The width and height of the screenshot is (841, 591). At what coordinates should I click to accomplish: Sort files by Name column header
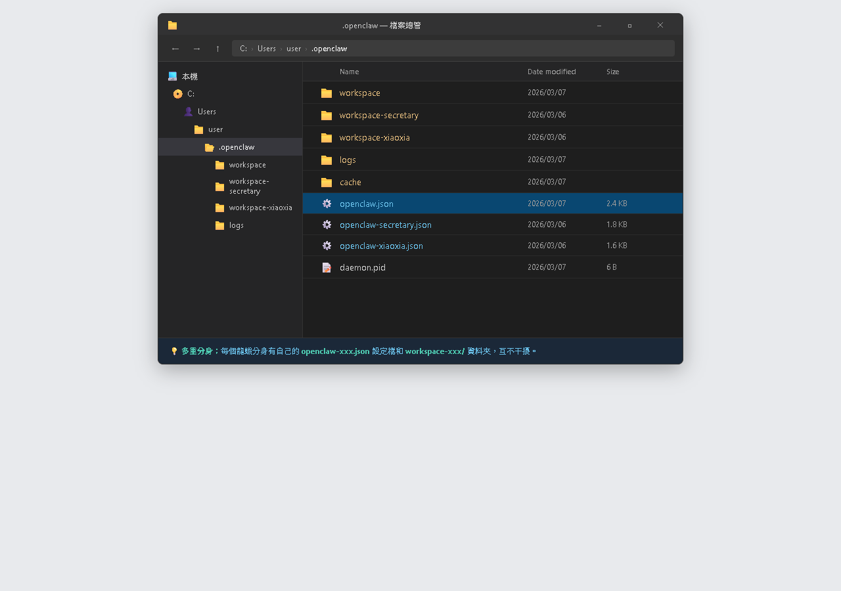click(x=349, y=72)
